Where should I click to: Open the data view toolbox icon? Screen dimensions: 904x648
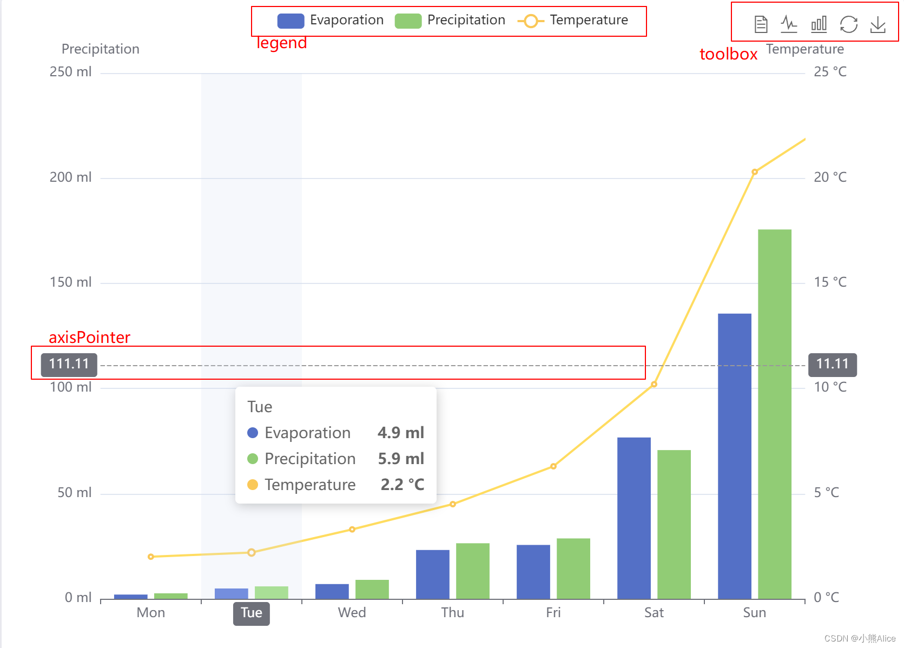(x=761, y=24)
